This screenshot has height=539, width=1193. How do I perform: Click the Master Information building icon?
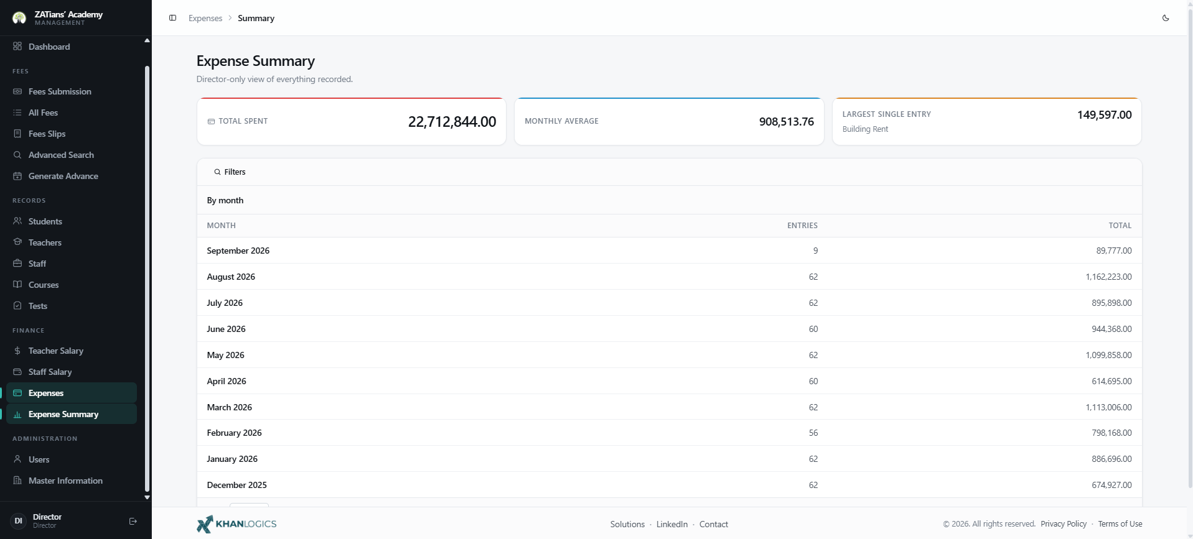[17, 481]
